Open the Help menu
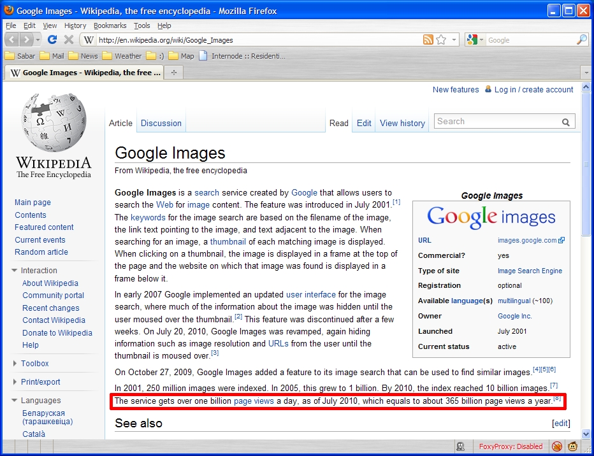 164,25
